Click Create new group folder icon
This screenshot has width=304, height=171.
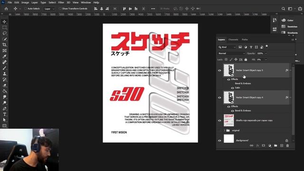coord(275,146)
